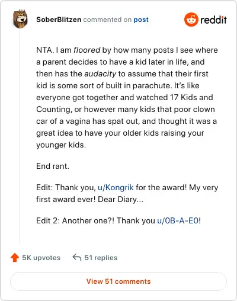The height and width of the screenshot is (301, 237).
Task: Click the 5K upvotes label
Action: [41, 258]
